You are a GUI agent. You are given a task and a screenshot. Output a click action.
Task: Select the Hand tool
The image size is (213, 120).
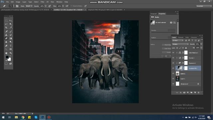6,53
